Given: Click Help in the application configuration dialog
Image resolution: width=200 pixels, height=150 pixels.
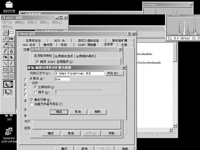Looking at the screenshot, I should pos(112,133).
